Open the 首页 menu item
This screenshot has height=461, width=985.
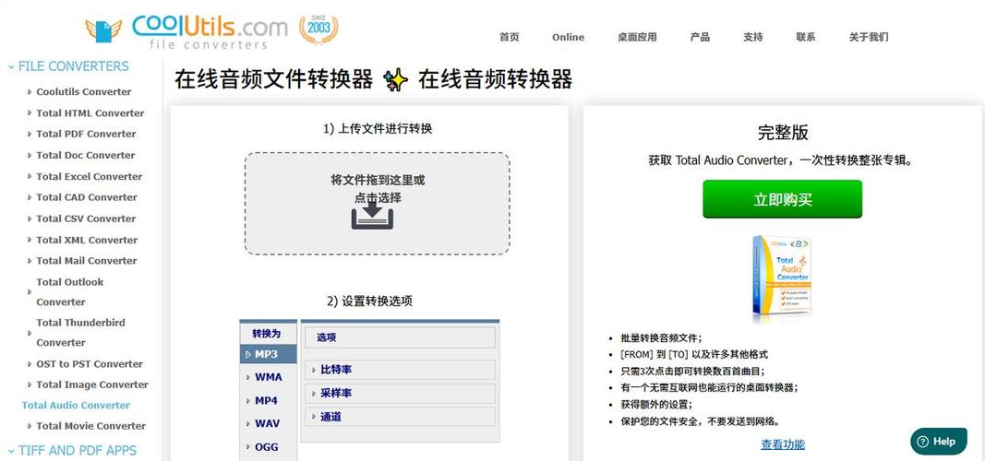[x=510, y=37]
